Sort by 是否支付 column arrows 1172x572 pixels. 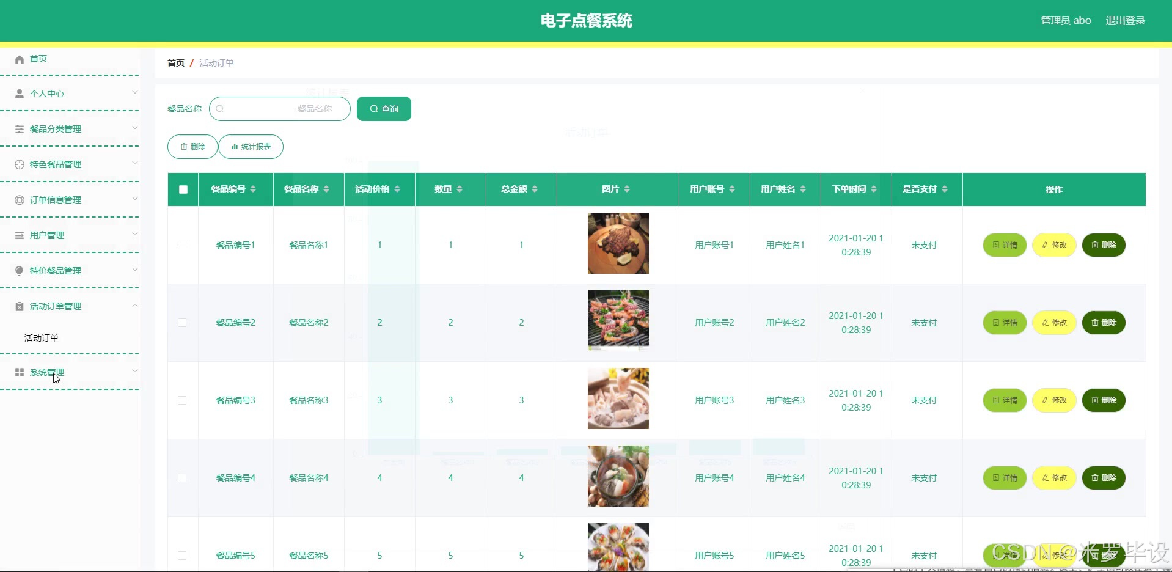click(x=945, y=189)
